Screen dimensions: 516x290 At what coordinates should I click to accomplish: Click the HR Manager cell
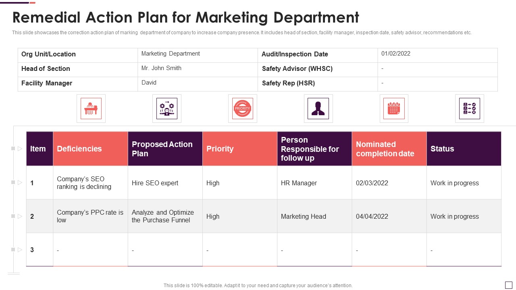point(314,183)
